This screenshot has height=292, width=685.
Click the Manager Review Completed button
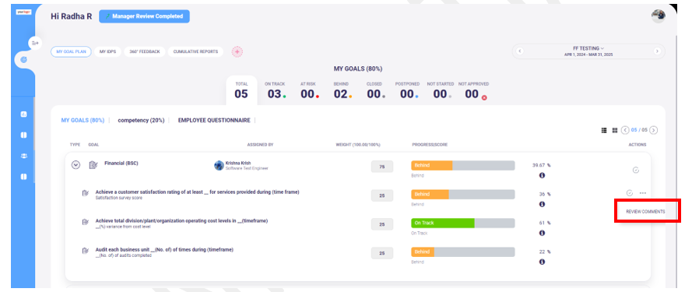tap(144, 16)
